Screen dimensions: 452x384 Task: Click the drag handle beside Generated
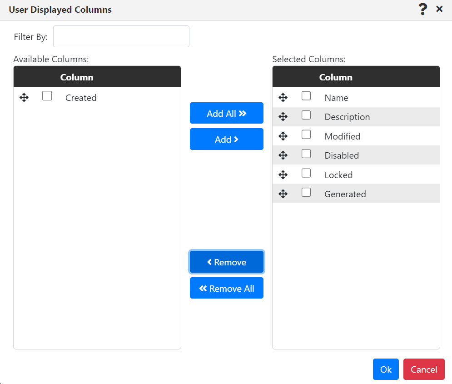(283, 193)
